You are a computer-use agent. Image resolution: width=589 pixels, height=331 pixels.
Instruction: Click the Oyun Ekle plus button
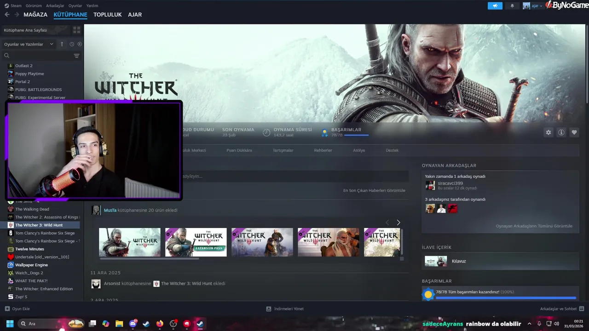[x=7, y=309]
